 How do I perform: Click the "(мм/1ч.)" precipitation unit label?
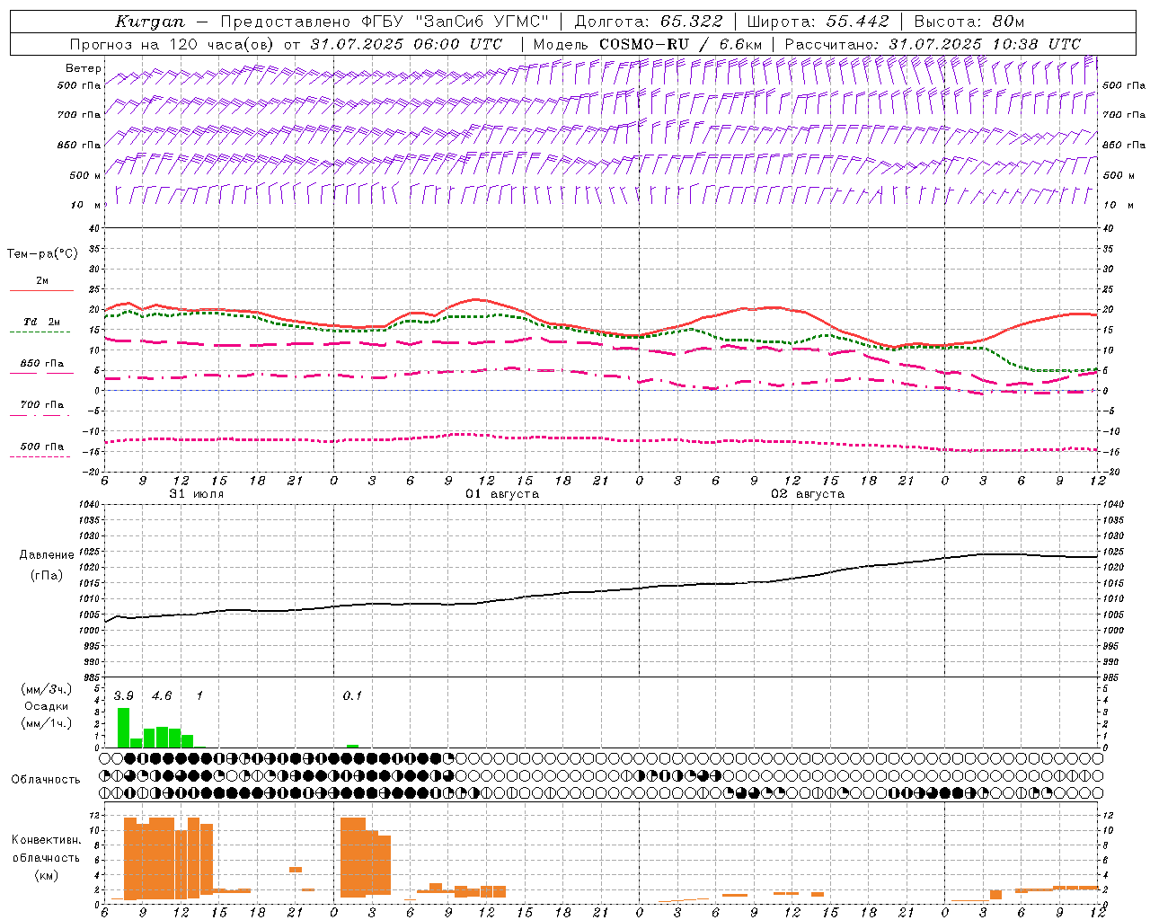pos(46,723)
